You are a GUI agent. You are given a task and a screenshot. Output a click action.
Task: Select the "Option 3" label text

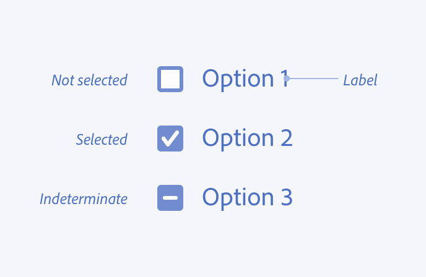pos(247,198)
